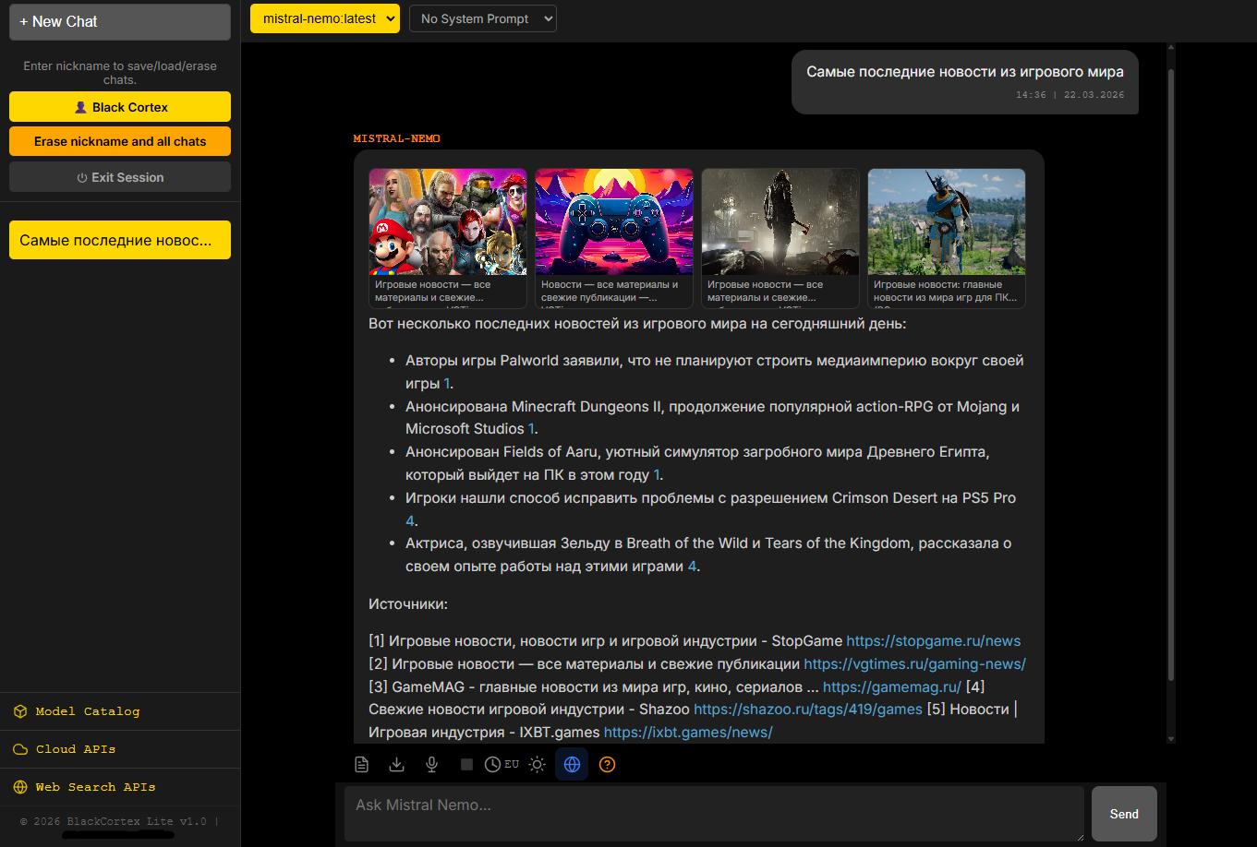Click the game controller news thumbnail
1257x847 pixels.
pos(613,222)
